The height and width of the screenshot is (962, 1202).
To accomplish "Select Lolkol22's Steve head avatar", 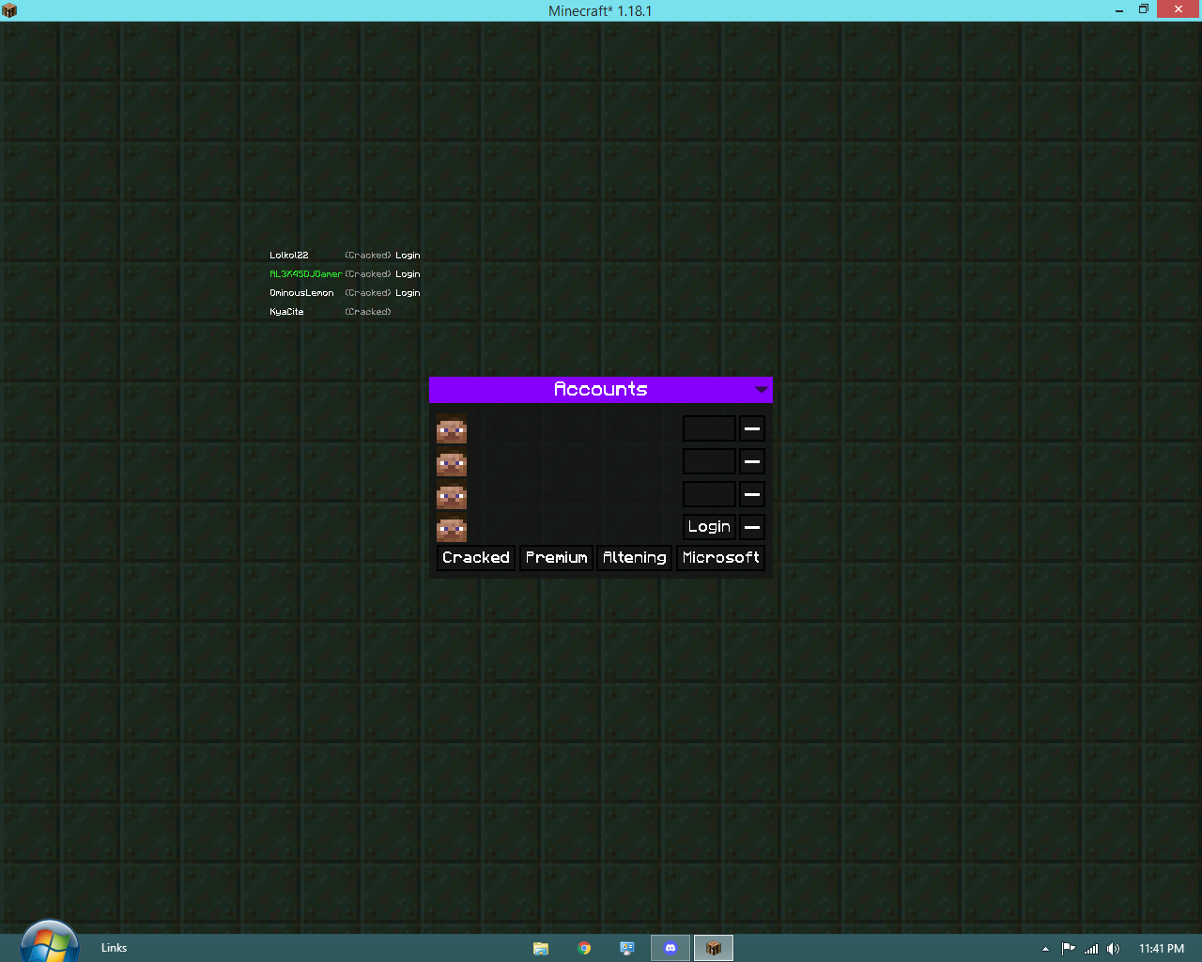I will [452, 429].
